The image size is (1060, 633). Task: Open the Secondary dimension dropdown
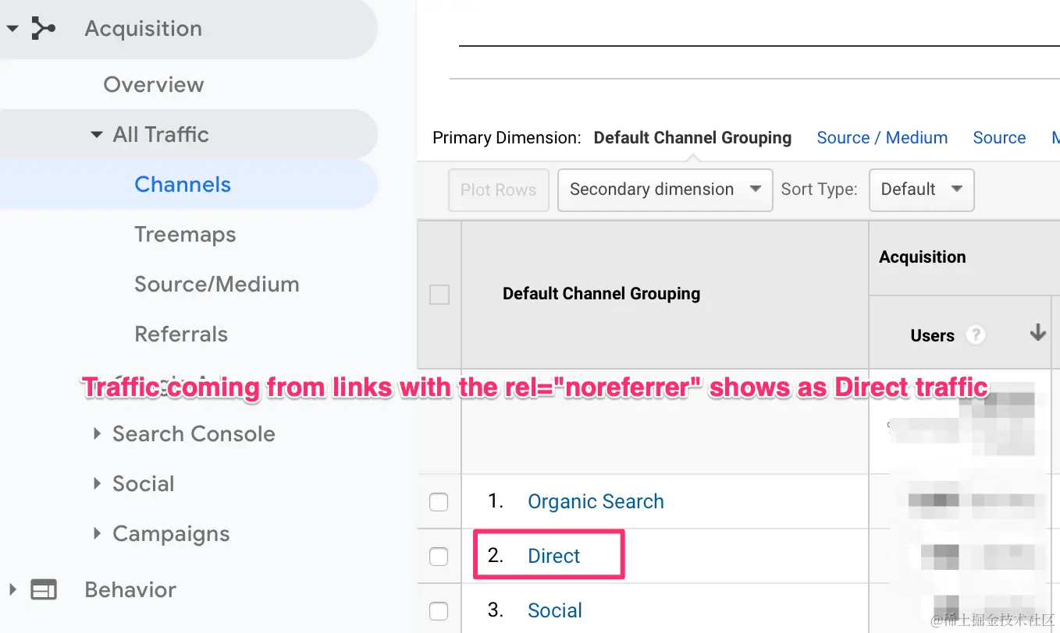[665, 189]
